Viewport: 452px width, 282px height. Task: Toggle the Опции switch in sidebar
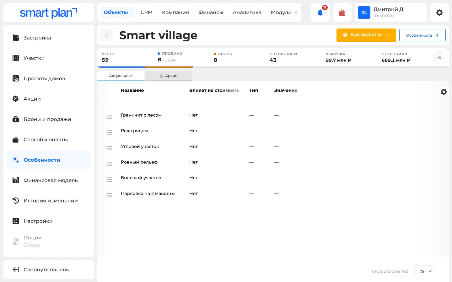point(16,242)
